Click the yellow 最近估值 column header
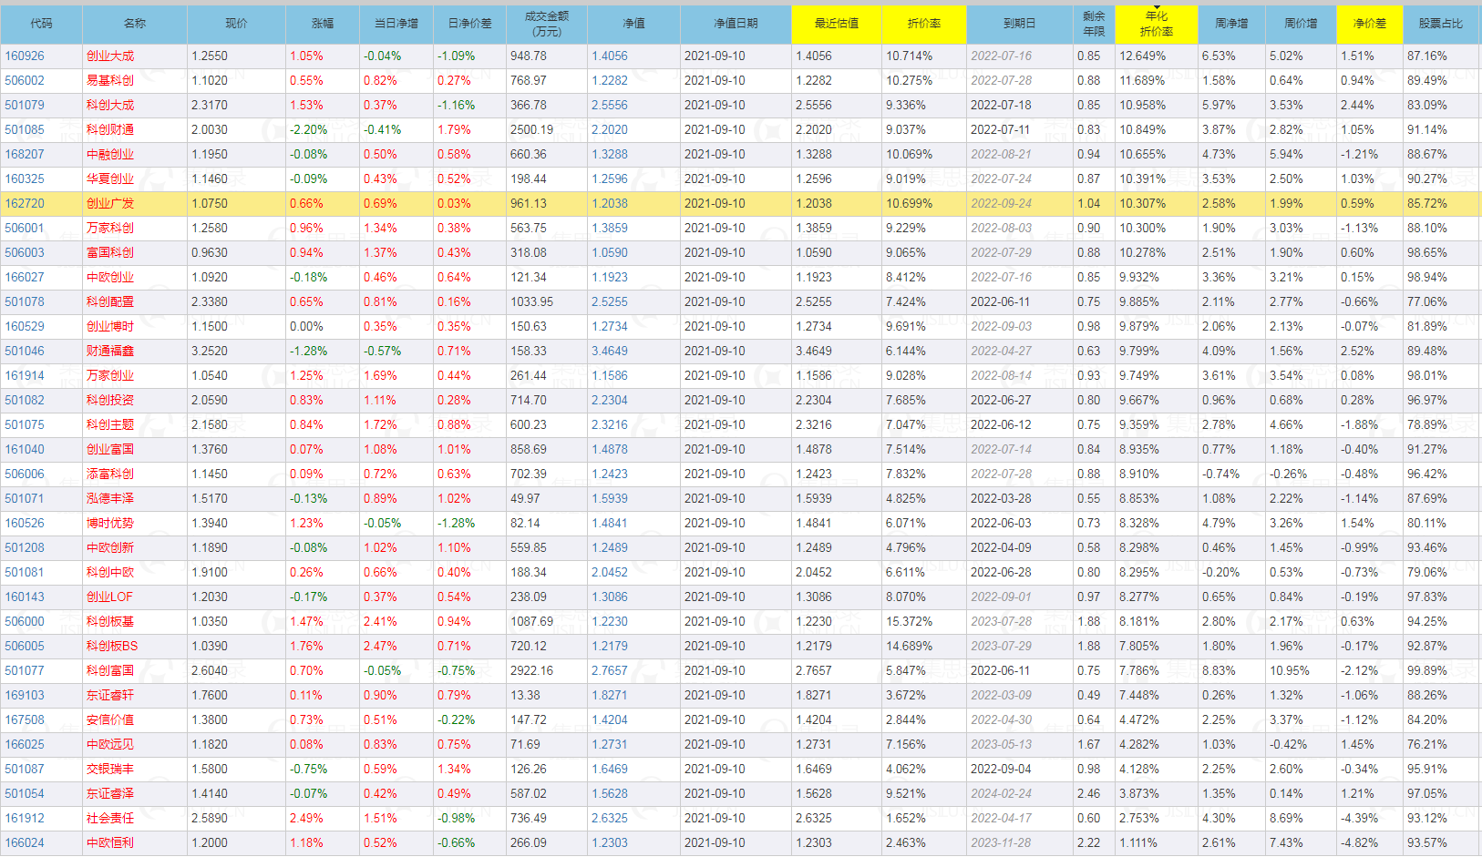Viewport: 1482px width, 857px height. tap(836, 24)
